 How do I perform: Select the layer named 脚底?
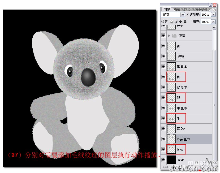(181, 57)
